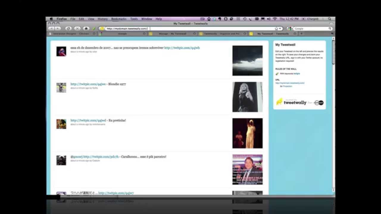Click the tweetwally yellow bird logo
This screenshot has width=381, height=214.
point(279,102)
